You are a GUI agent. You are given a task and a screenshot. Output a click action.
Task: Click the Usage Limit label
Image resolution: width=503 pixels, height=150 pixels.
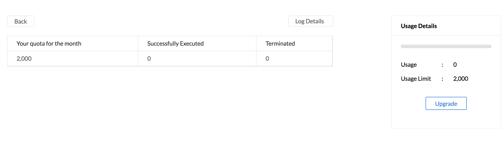coord(415,79)
